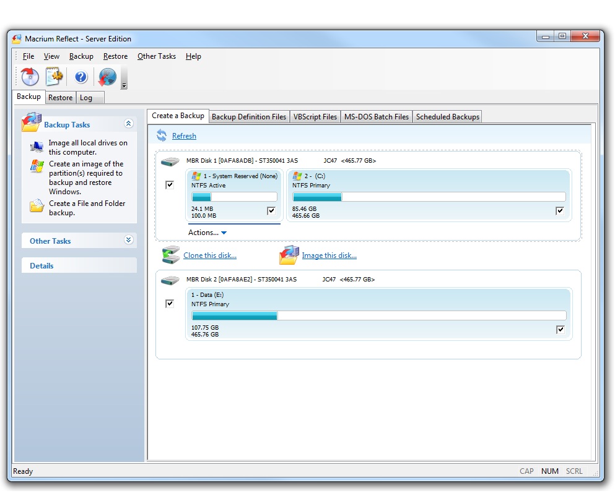This screenshot has height=493, width=615.
Task: Collapse the Backup Tasks panel
Action: (128, 124)
